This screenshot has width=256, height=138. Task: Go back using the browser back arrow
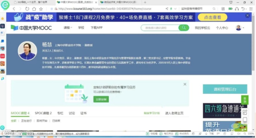click(x=14, y=9)
